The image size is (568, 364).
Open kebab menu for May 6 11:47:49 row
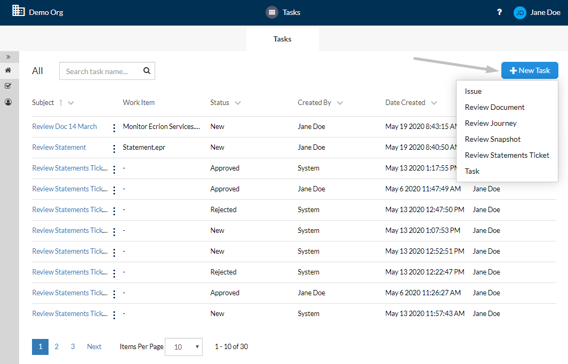tap(114, 190)
